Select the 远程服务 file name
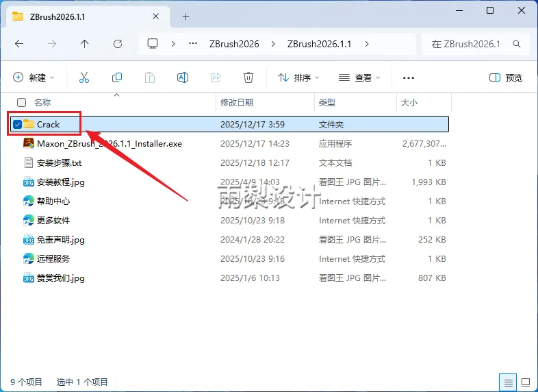 click(53, 259)
